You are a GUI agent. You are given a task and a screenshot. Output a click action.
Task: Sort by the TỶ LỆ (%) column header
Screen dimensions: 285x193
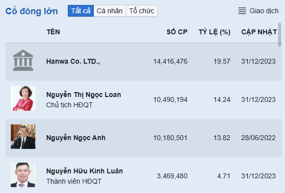point(214,32)
